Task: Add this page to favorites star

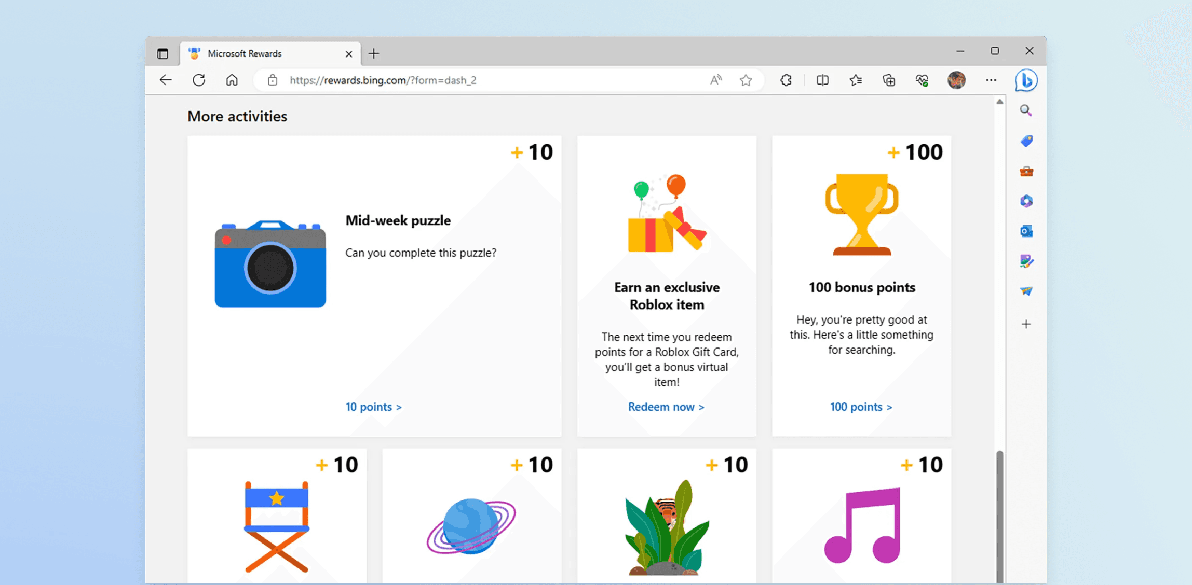Action: pyautogui.click(x=746, y=80)
